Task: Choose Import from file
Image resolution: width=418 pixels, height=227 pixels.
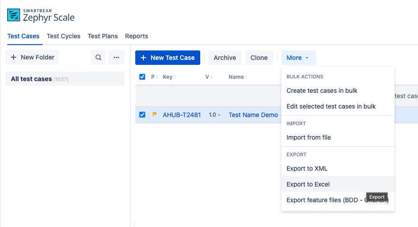Action: [308, 137]
